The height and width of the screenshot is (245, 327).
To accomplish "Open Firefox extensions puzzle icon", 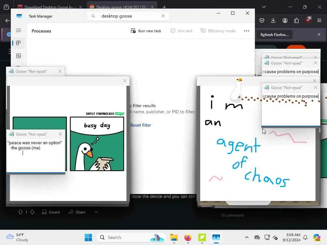I will click(296, 20).
